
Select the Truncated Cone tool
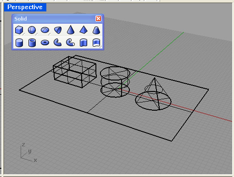coord(96,30)
